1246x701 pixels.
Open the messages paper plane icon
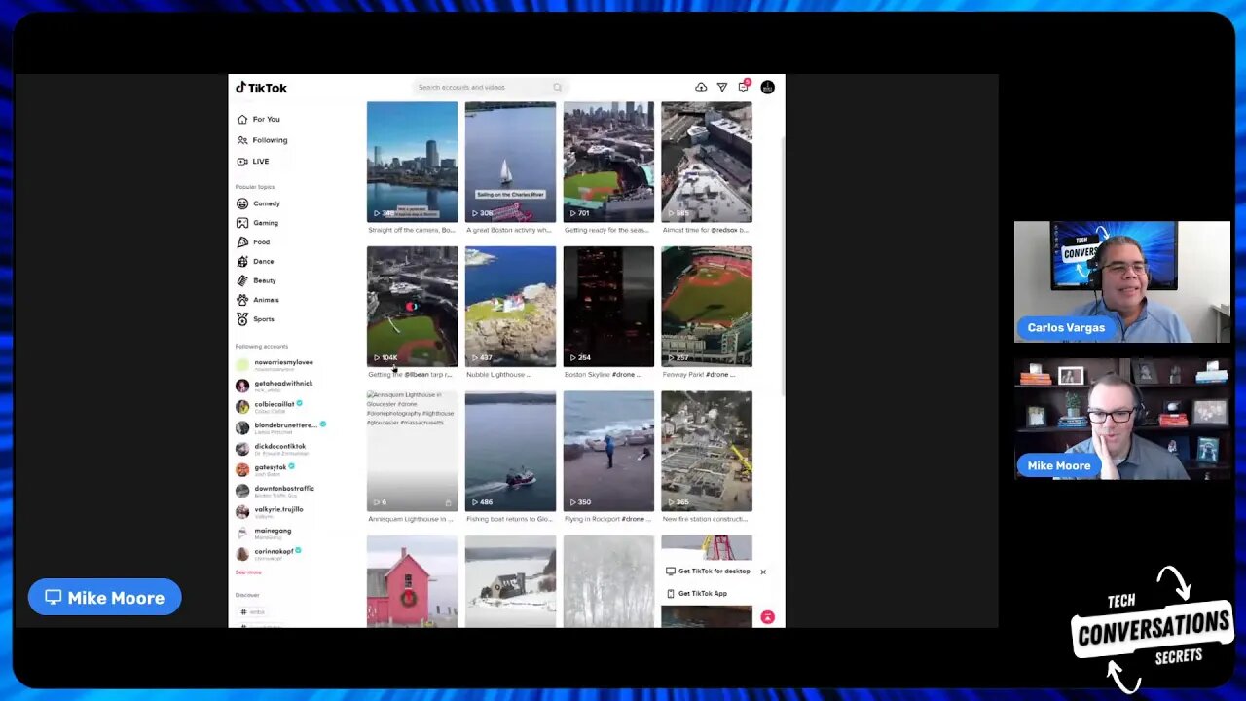click(722, 88)
